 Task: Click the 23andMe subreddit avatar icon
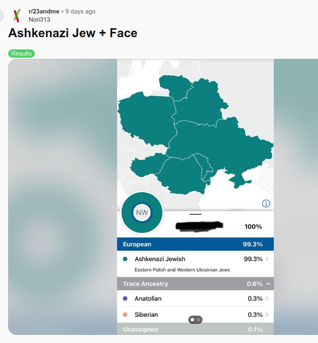click(16, 15)
